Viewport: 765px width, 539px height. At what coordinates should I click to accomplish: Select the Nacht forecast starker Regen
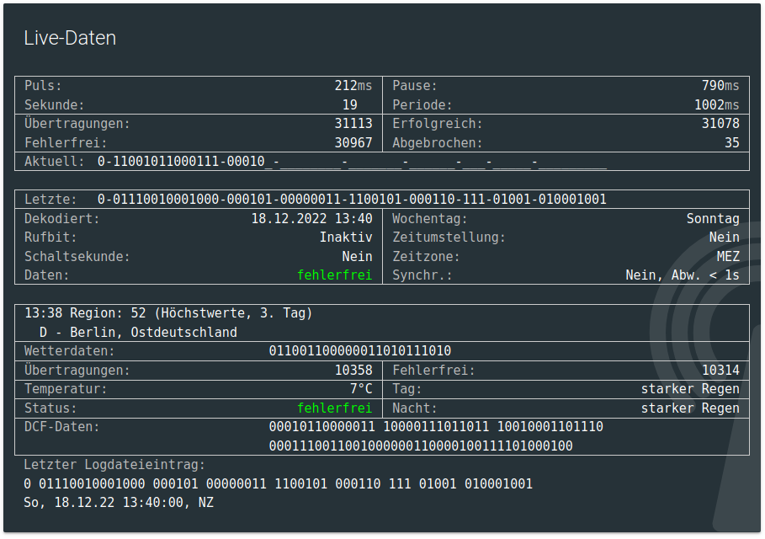click(x=690, y=408)
